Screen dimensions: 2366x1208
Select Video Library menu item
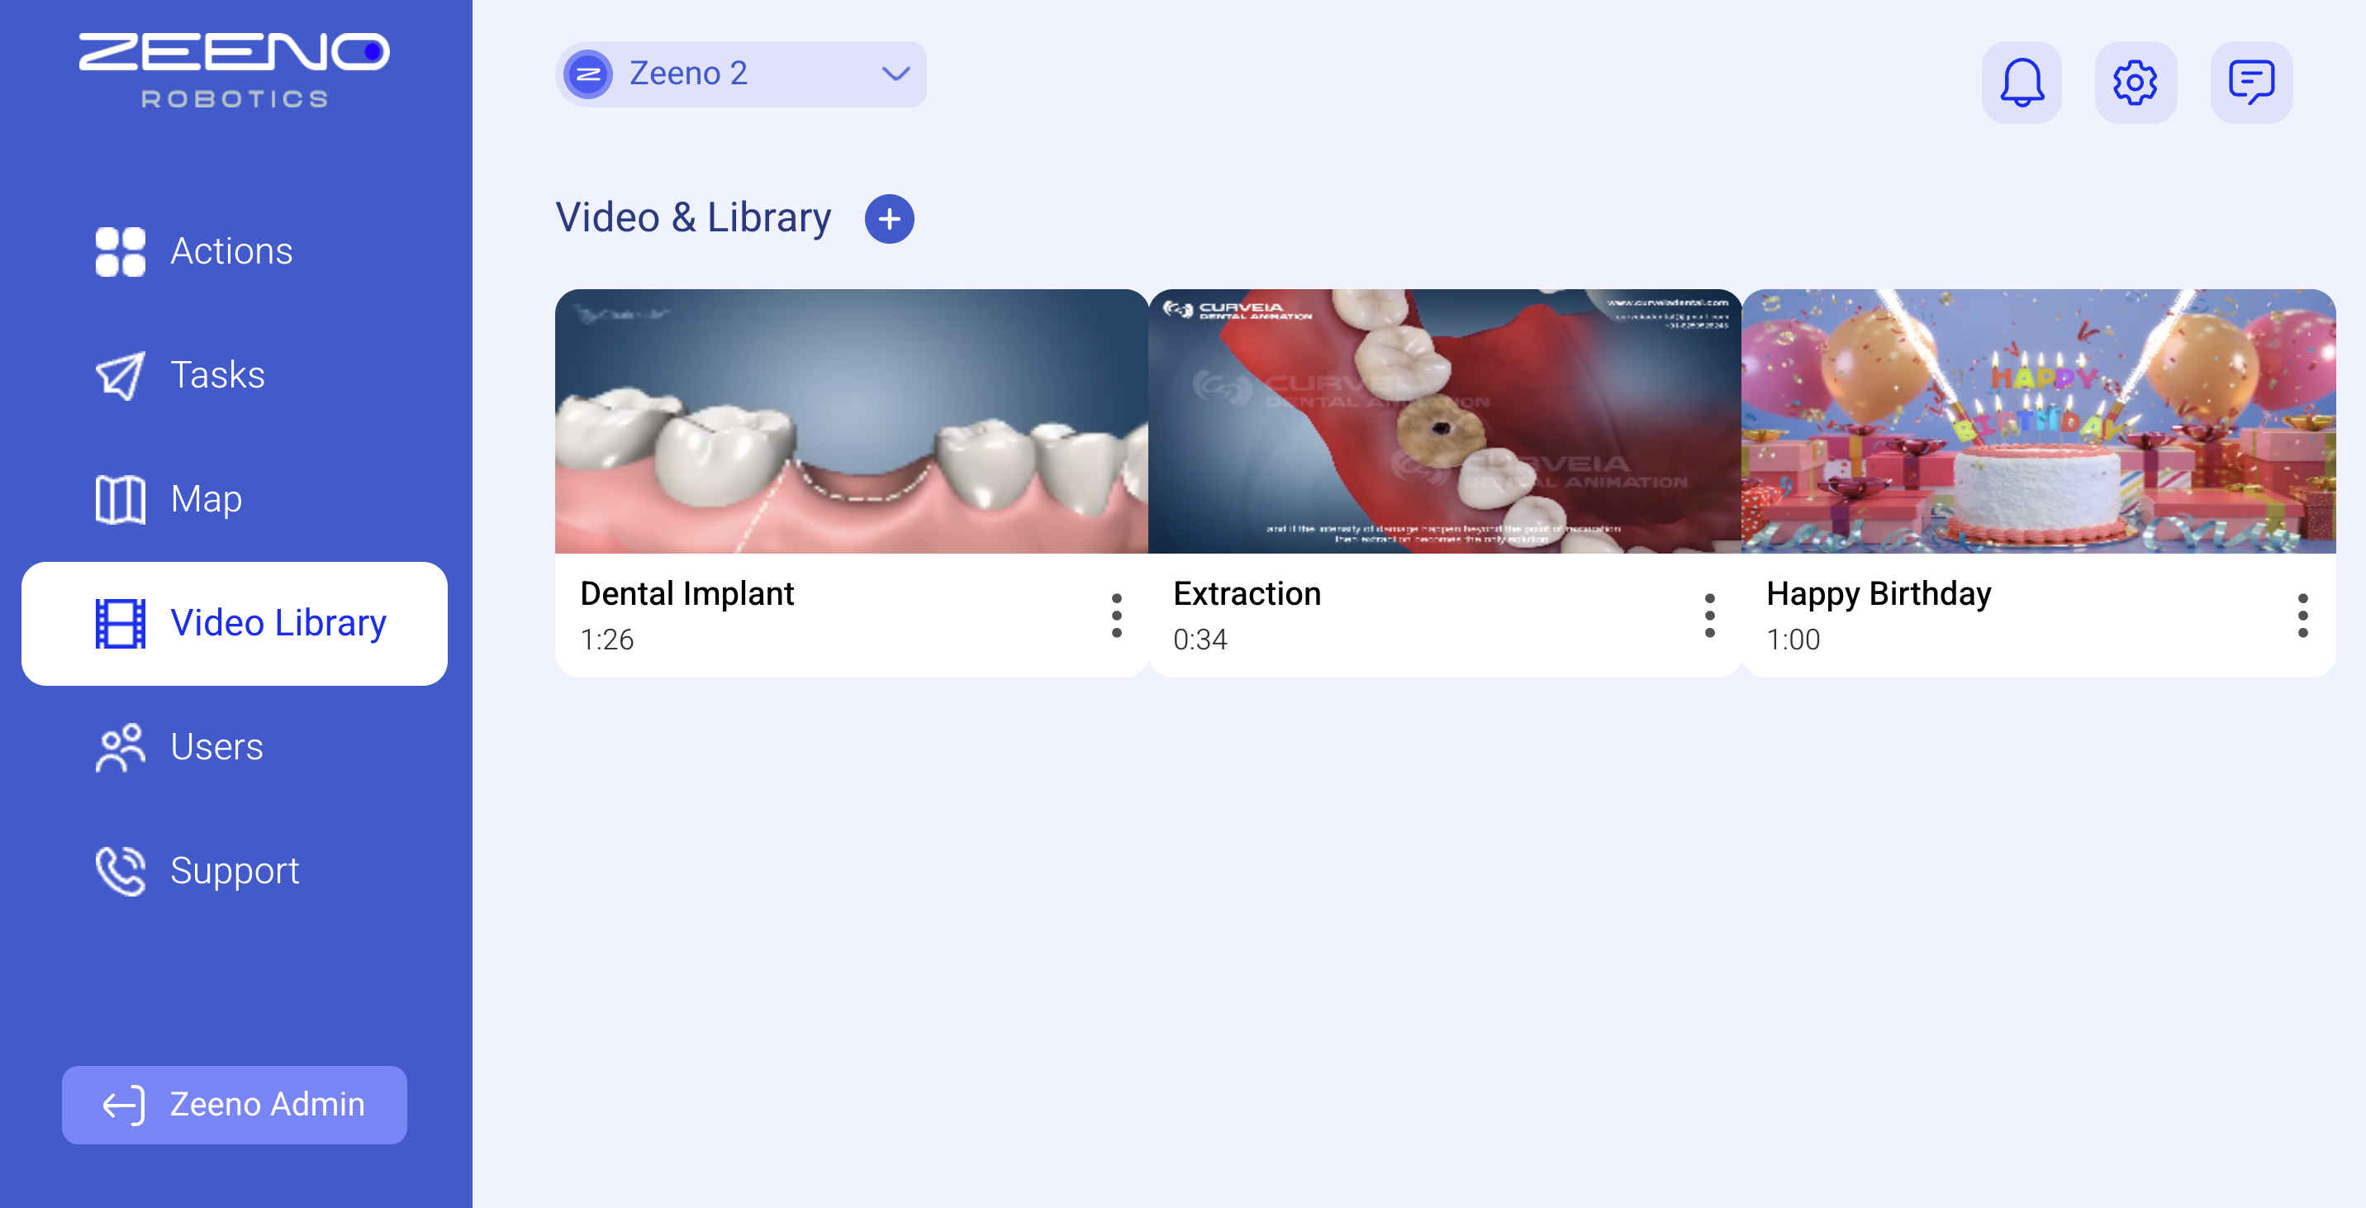click(x=235, y=623)
